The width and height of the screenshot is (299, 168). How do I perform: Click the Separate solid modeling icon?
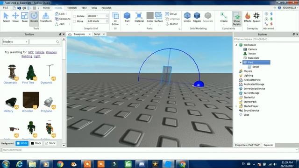208,17
